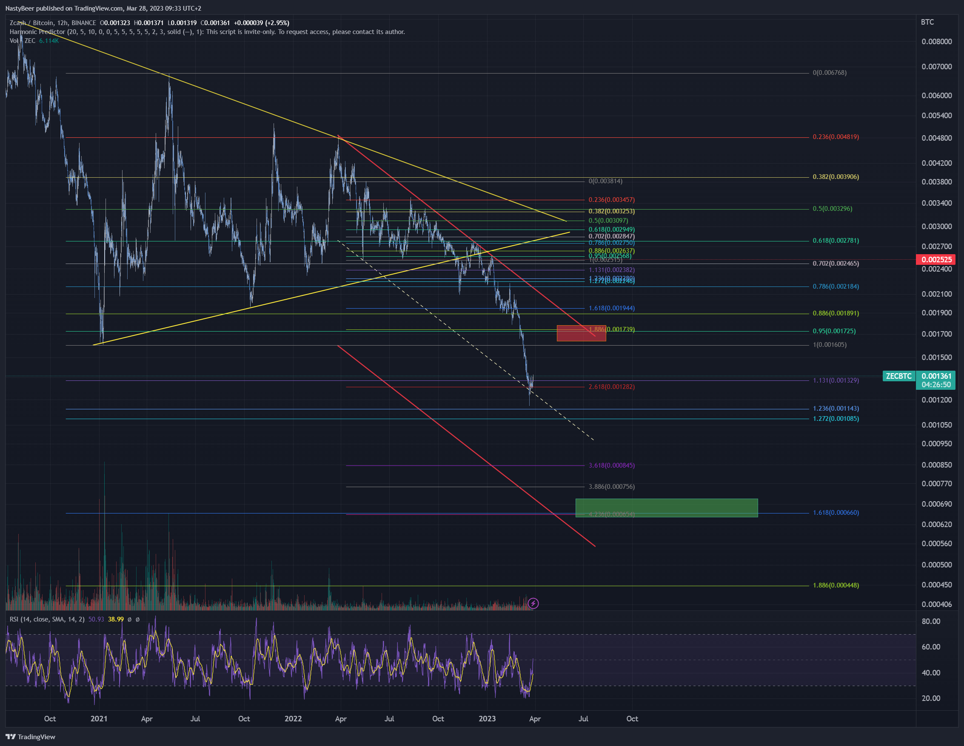Click the 1.131(0.001329) Fibonacci label
The height and width of the screenshot is (746, 964).
point(836,380)
